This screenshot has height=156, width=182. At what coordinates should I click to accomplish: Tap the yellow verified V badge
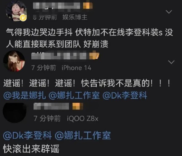pos(23,18)
